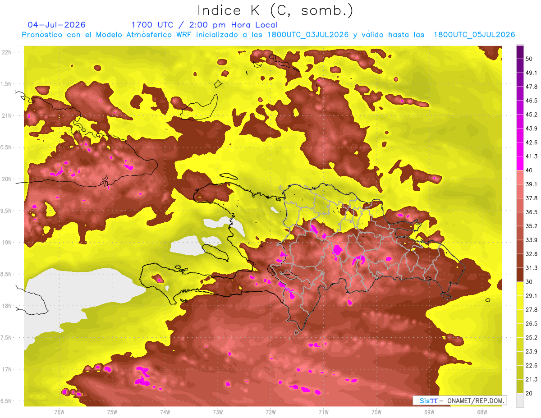Click the 69W longitude label
The width and height of the screenshot is (541, 418).
click(429, 412)
